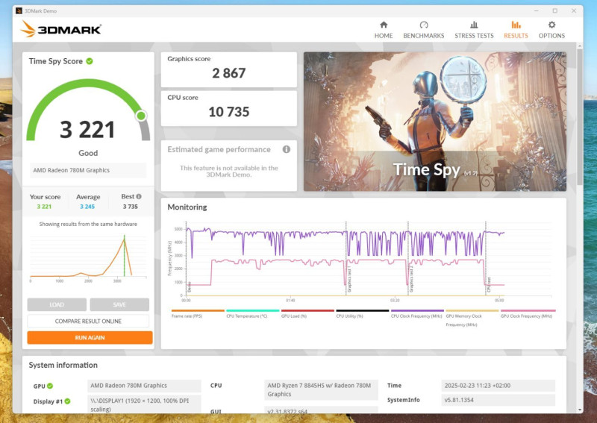597x423 pixels.
Task: Click the Monitoring heading
Action: 187,207
